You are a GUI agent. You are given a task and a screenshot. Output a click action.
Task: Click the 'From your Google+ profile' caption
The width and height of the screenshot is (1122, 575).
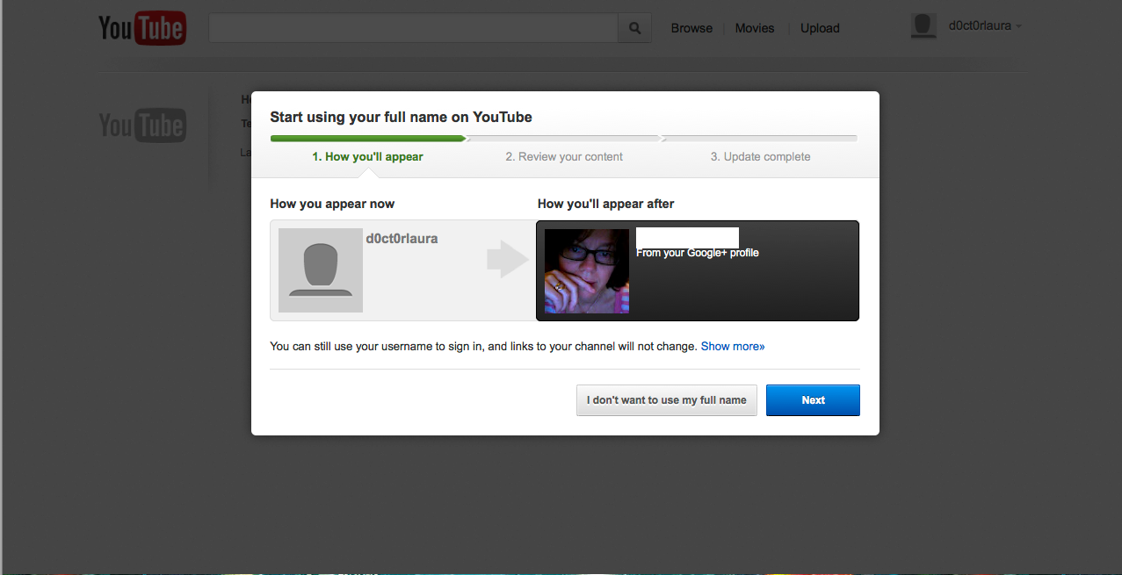click(x=697, y=253)
